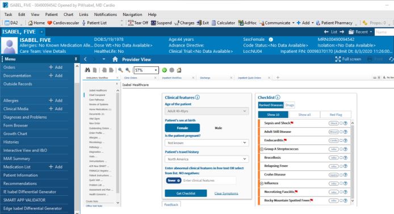
Task: Open the sex info icon in the banner
Action: pyautogui.click(x=271, y=39)
